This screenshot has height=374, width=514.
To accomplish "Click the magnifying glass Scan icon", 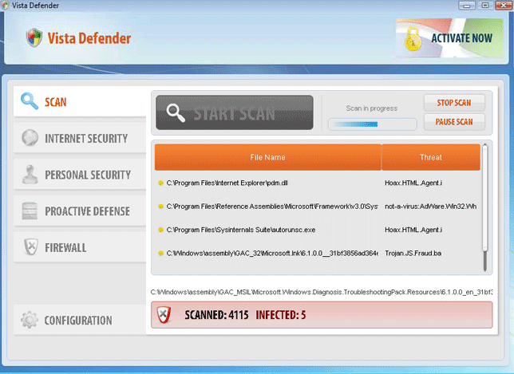I will (x=30, y=101).
